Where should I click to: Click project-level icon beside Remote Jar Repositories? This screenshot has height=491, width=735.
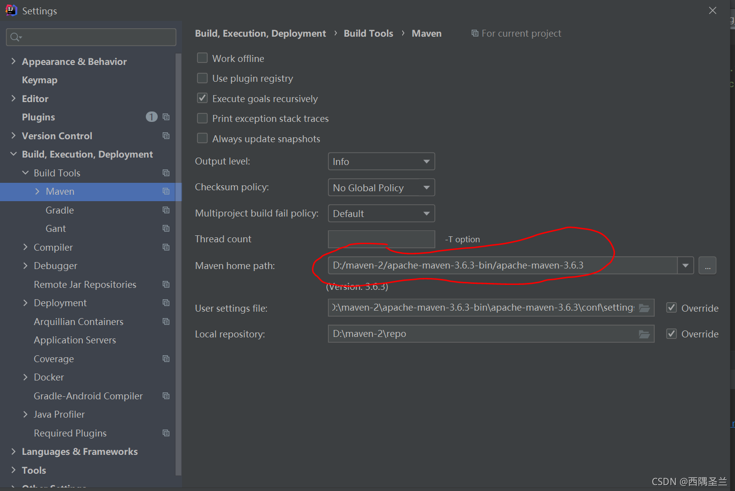166,284
